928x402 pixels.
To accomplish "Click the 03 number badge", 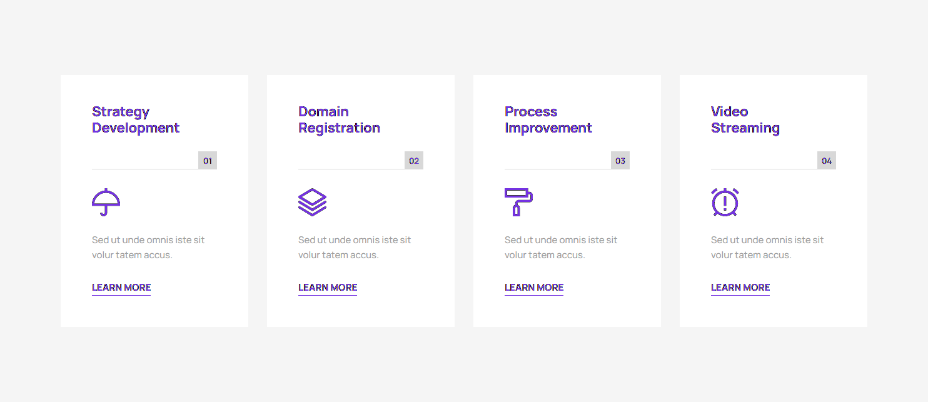I will [620, 161].
